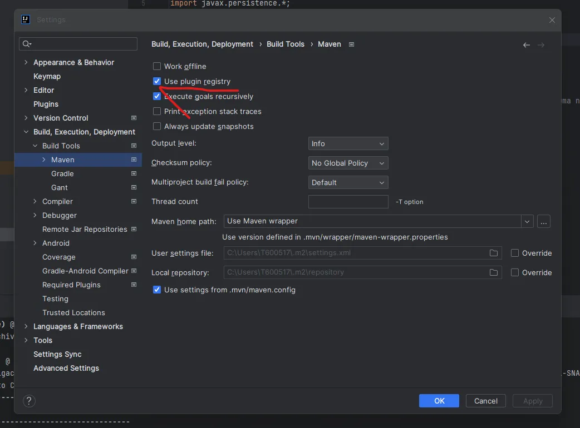Select Testing in the settings tree
This screenshot has height=428, width=580.
click(x=55, y=298)
